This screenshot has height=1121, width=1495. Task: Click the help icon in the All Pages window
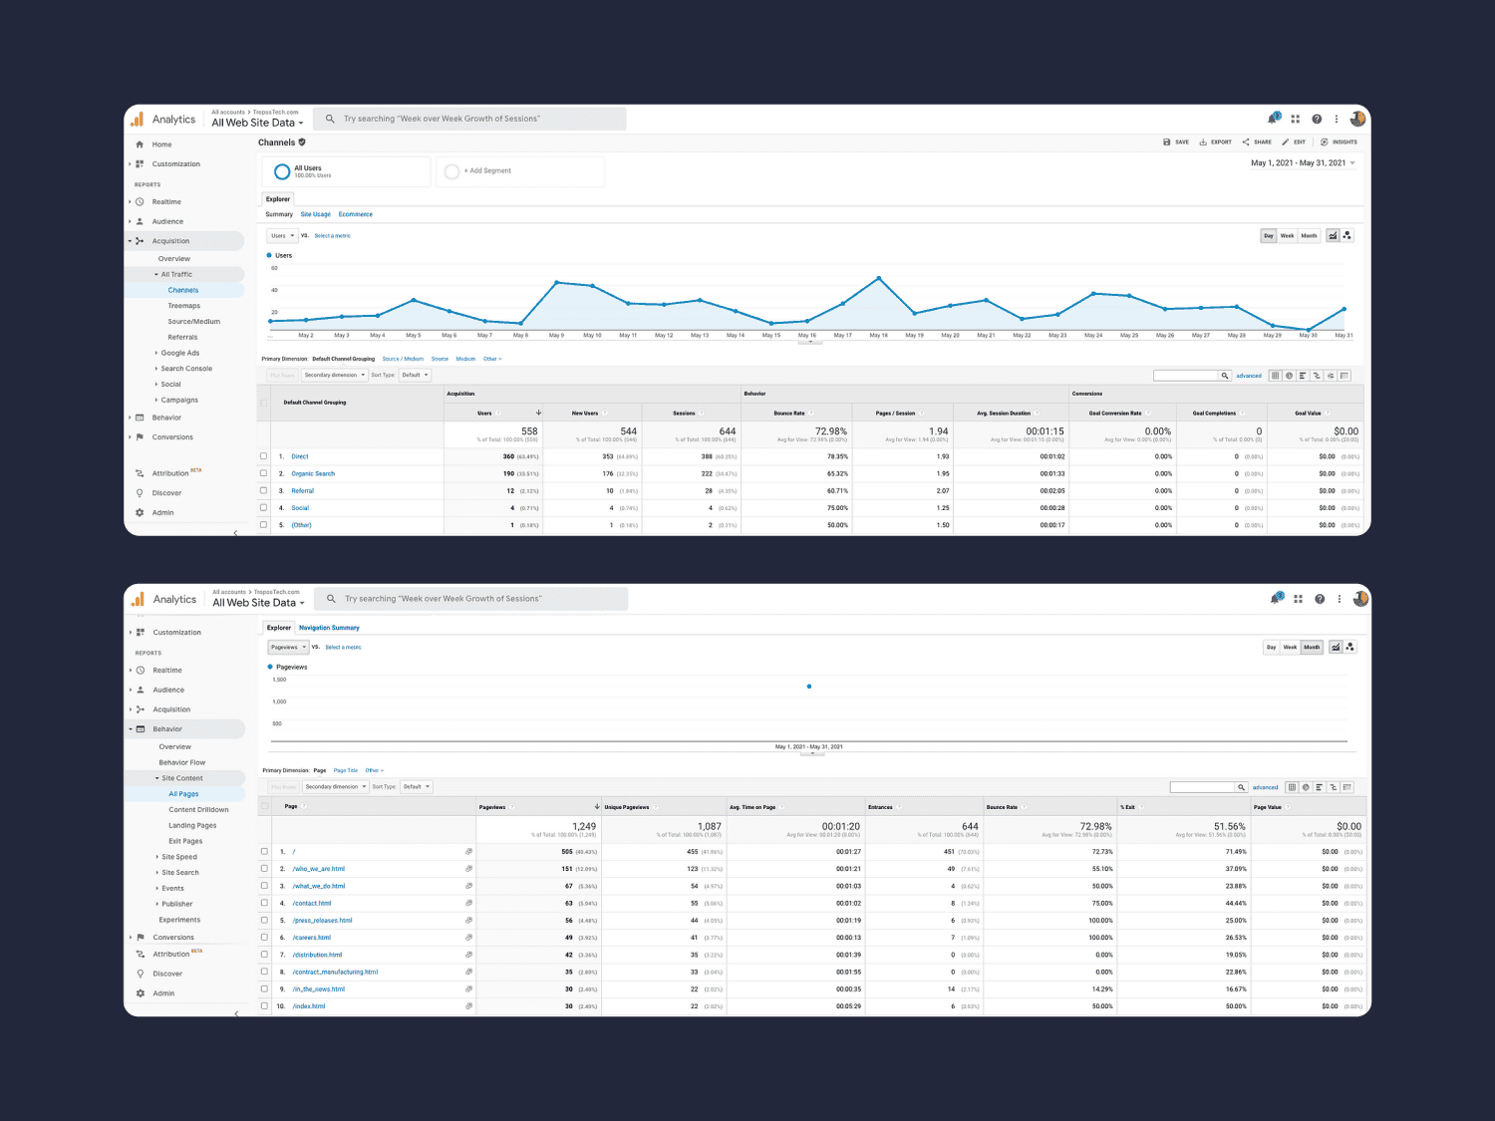click(x=1320, y=599)
